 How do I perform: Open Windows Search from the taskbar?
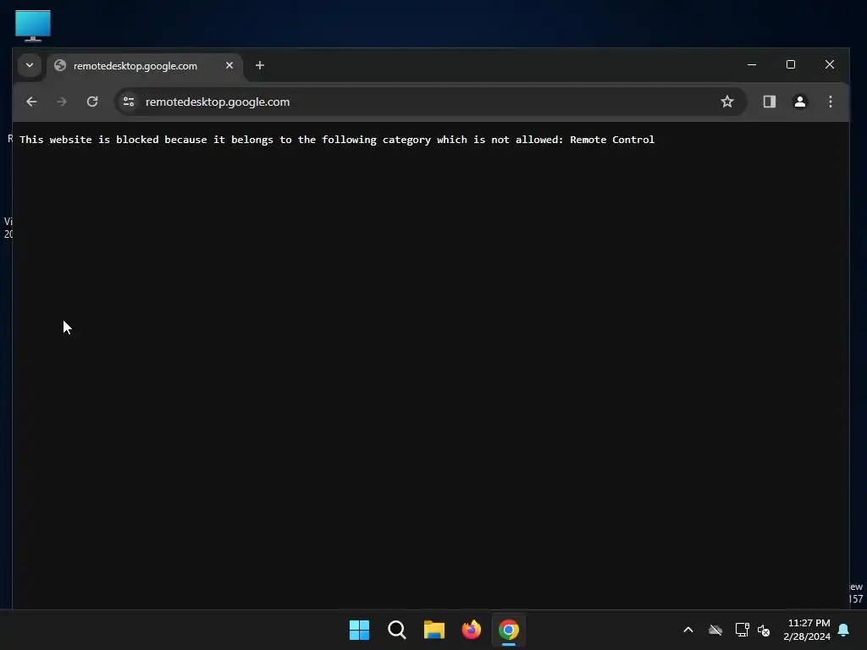click(397, 630)
